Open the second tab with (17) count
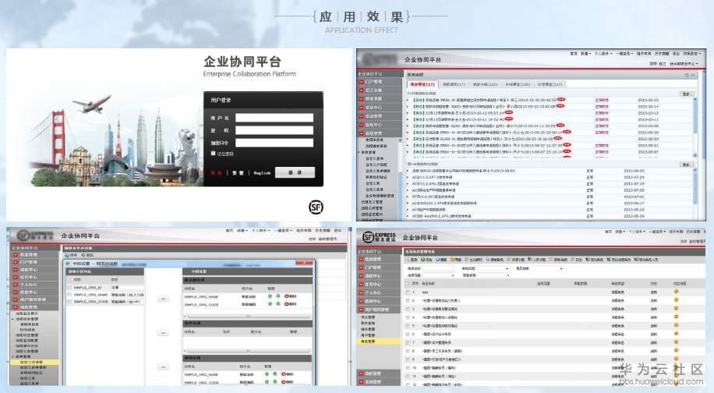The height and width of the screenshot is (393, 714). [454, 84]
